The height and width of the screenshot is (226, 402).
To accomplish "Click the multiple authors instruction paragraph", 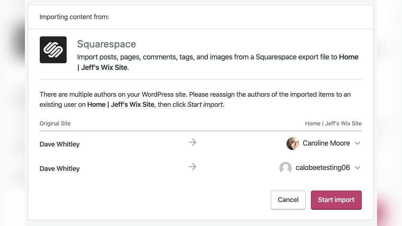I will 195,99.
